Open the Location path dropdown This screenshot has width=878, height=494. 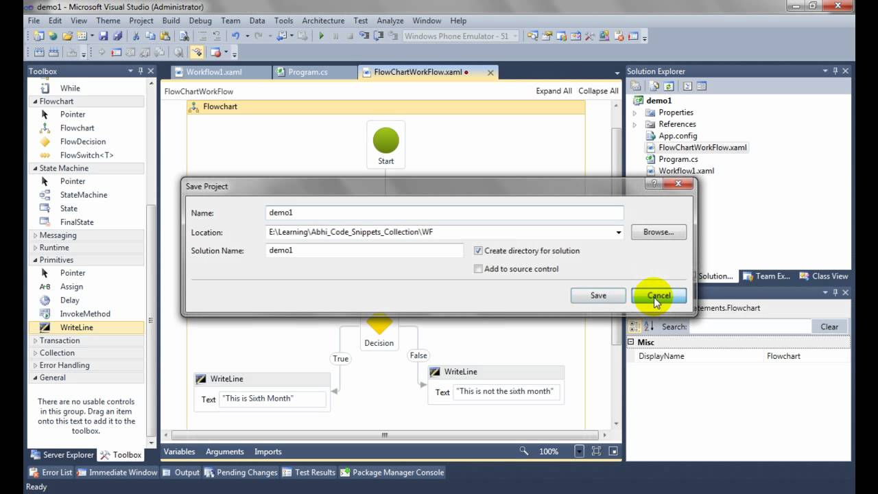[x=619, y=232]
